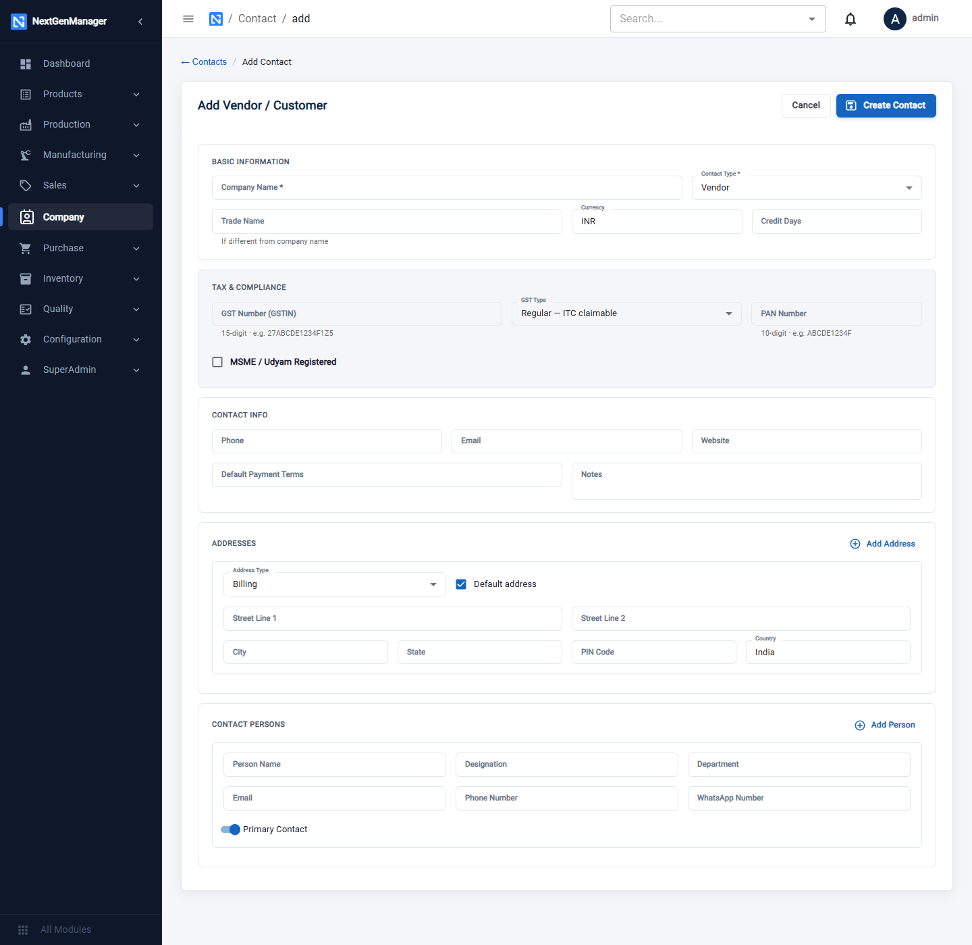The image size is (972, 945).
Task: Collapse the sidebar with the chevron arrow
Action: 140,22
